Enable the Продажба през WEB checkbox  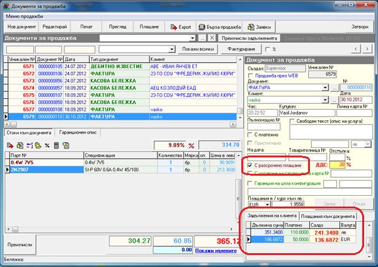pos(250,76)
